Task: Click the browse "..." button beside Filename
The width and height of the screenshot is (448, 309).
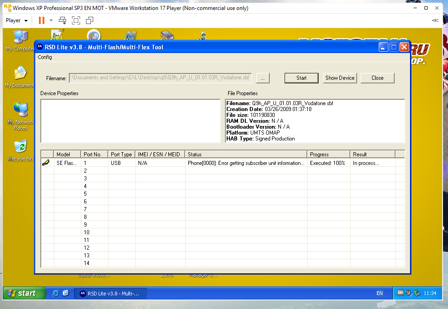Action: 262,78
